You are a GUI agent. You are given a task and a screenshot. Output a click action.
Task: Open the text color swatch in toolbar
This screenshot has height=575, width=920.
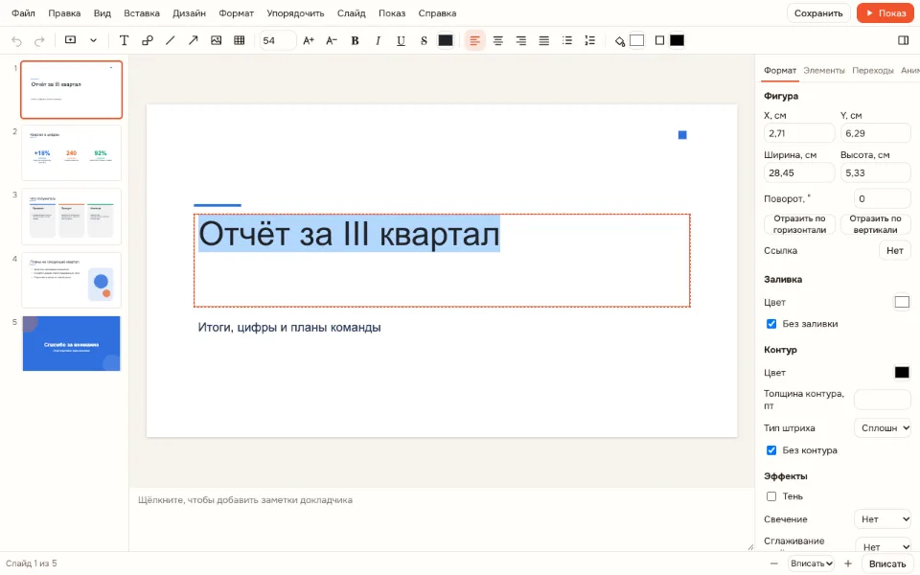click(x=446, y=40)
